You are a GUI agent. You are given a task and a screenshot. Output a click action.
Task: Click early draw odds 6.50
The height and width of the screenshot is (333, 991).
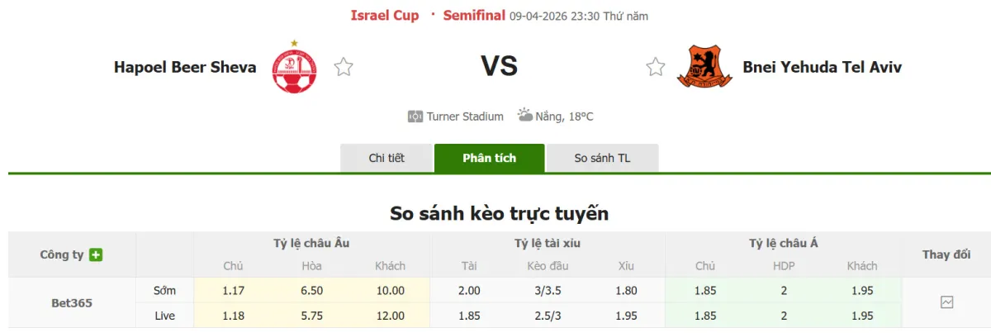312,290
